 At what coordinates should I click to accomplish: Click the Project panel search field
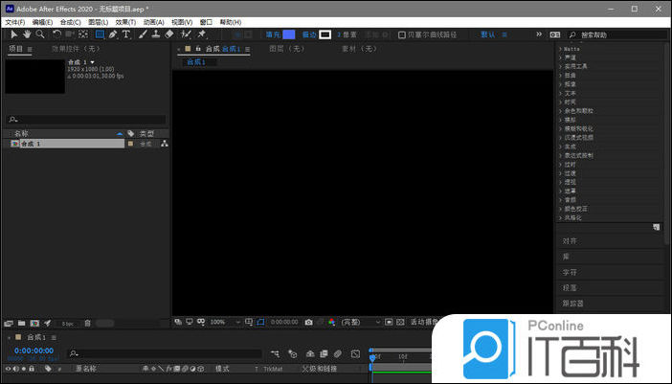tap(86, 120)
